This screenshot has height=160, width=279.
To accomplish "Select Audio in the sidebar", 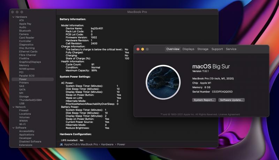I will [x=23, y=27].
